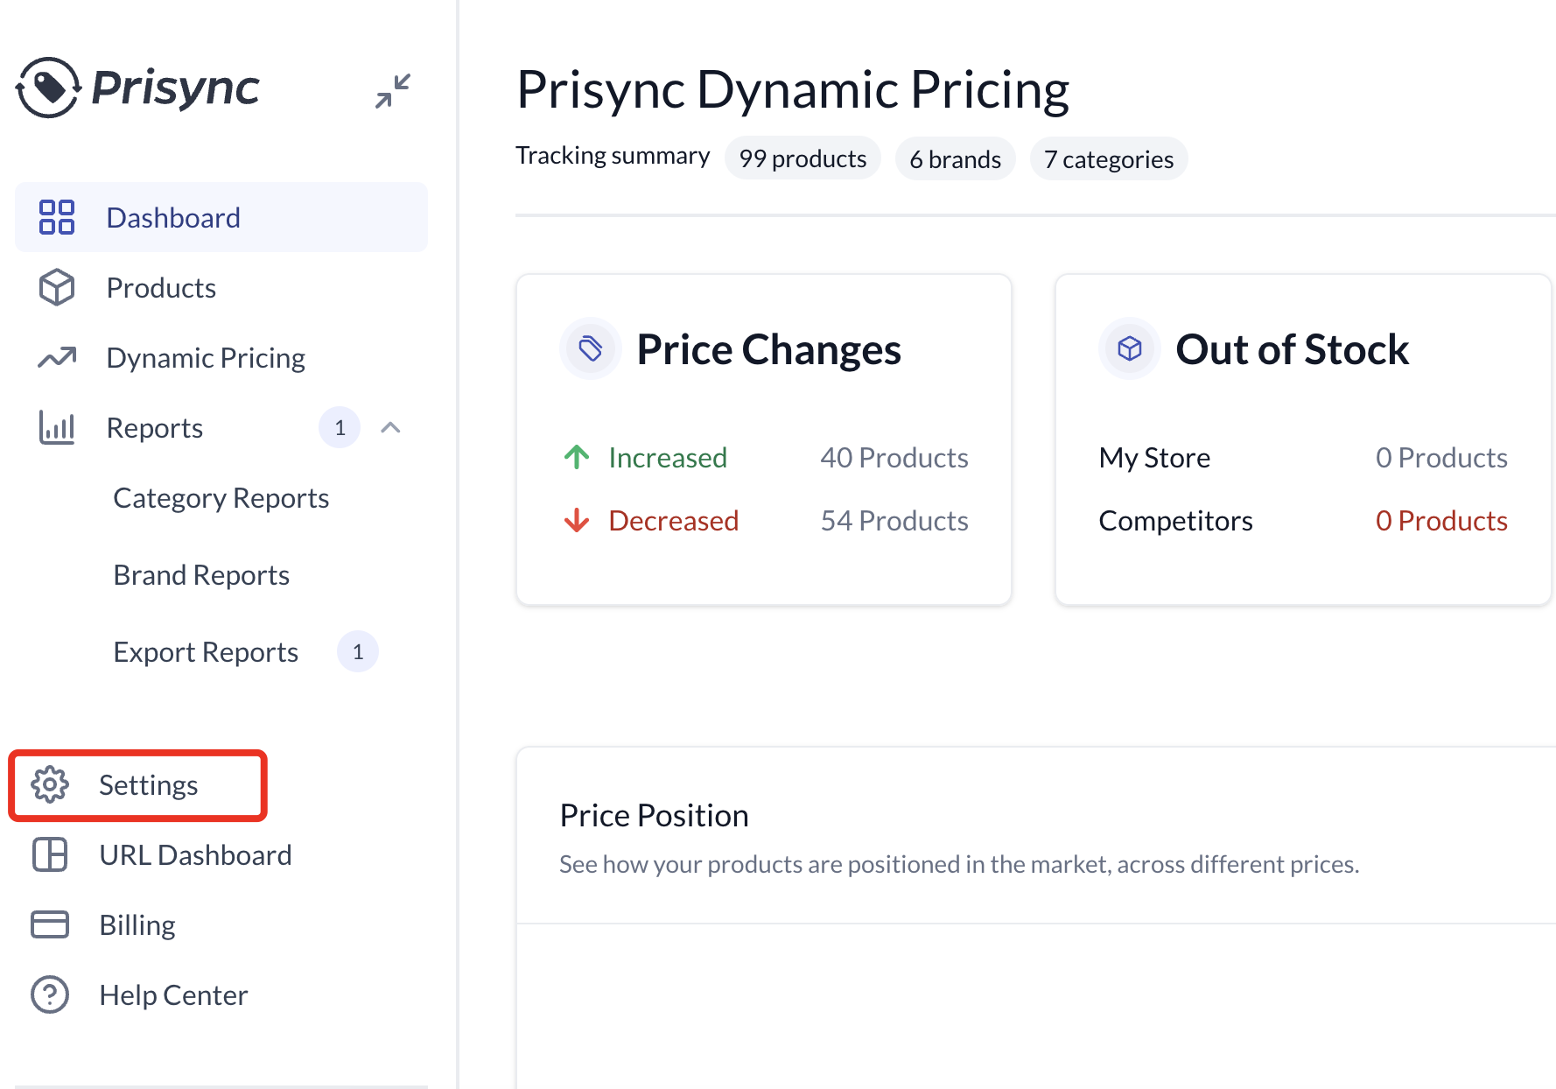Click the 6 brands chip

[955, 159]
